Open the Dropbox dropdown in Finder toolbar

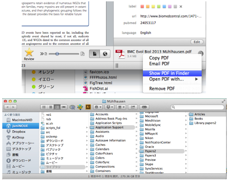110,107
